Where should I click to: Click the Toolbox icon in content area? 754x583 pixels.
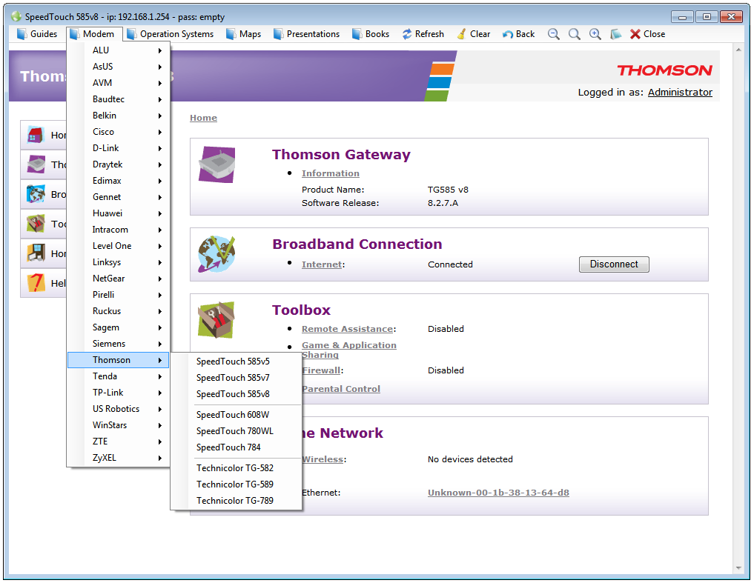coord(216,320)
